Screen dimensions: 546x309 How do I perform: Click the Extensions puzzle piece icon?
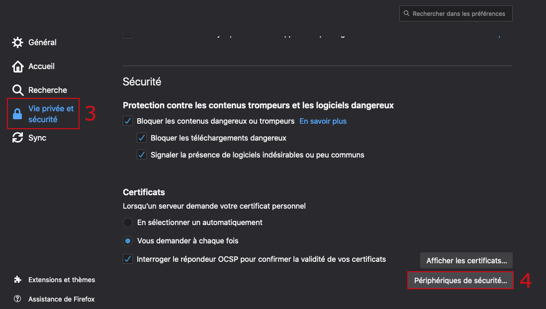(18, 280)
